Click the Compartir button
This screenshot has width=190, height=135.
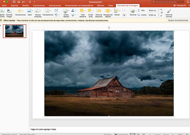[180, 5]
